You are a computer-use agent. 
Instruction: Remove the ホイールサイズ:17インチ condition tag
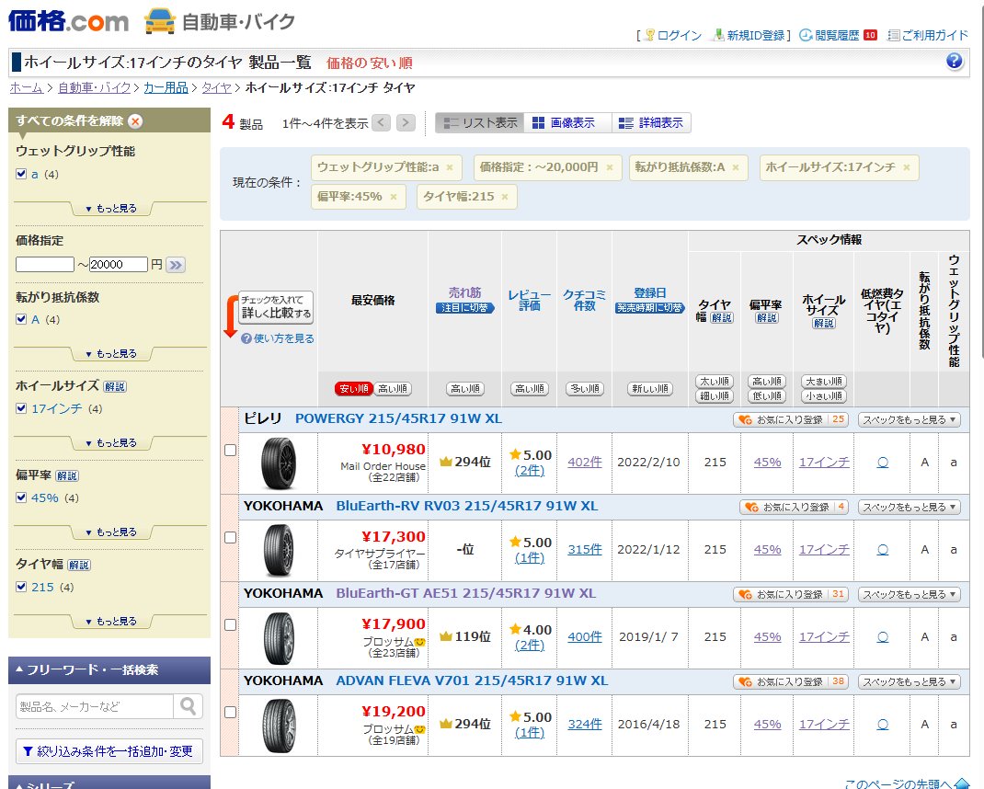(906, 167)
